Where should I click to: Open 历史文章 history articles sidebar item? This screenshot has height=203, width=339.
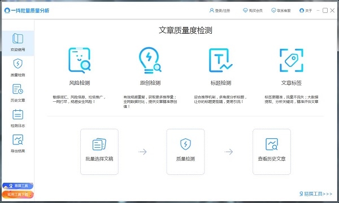pyautogui.click(x=18, y=93)
